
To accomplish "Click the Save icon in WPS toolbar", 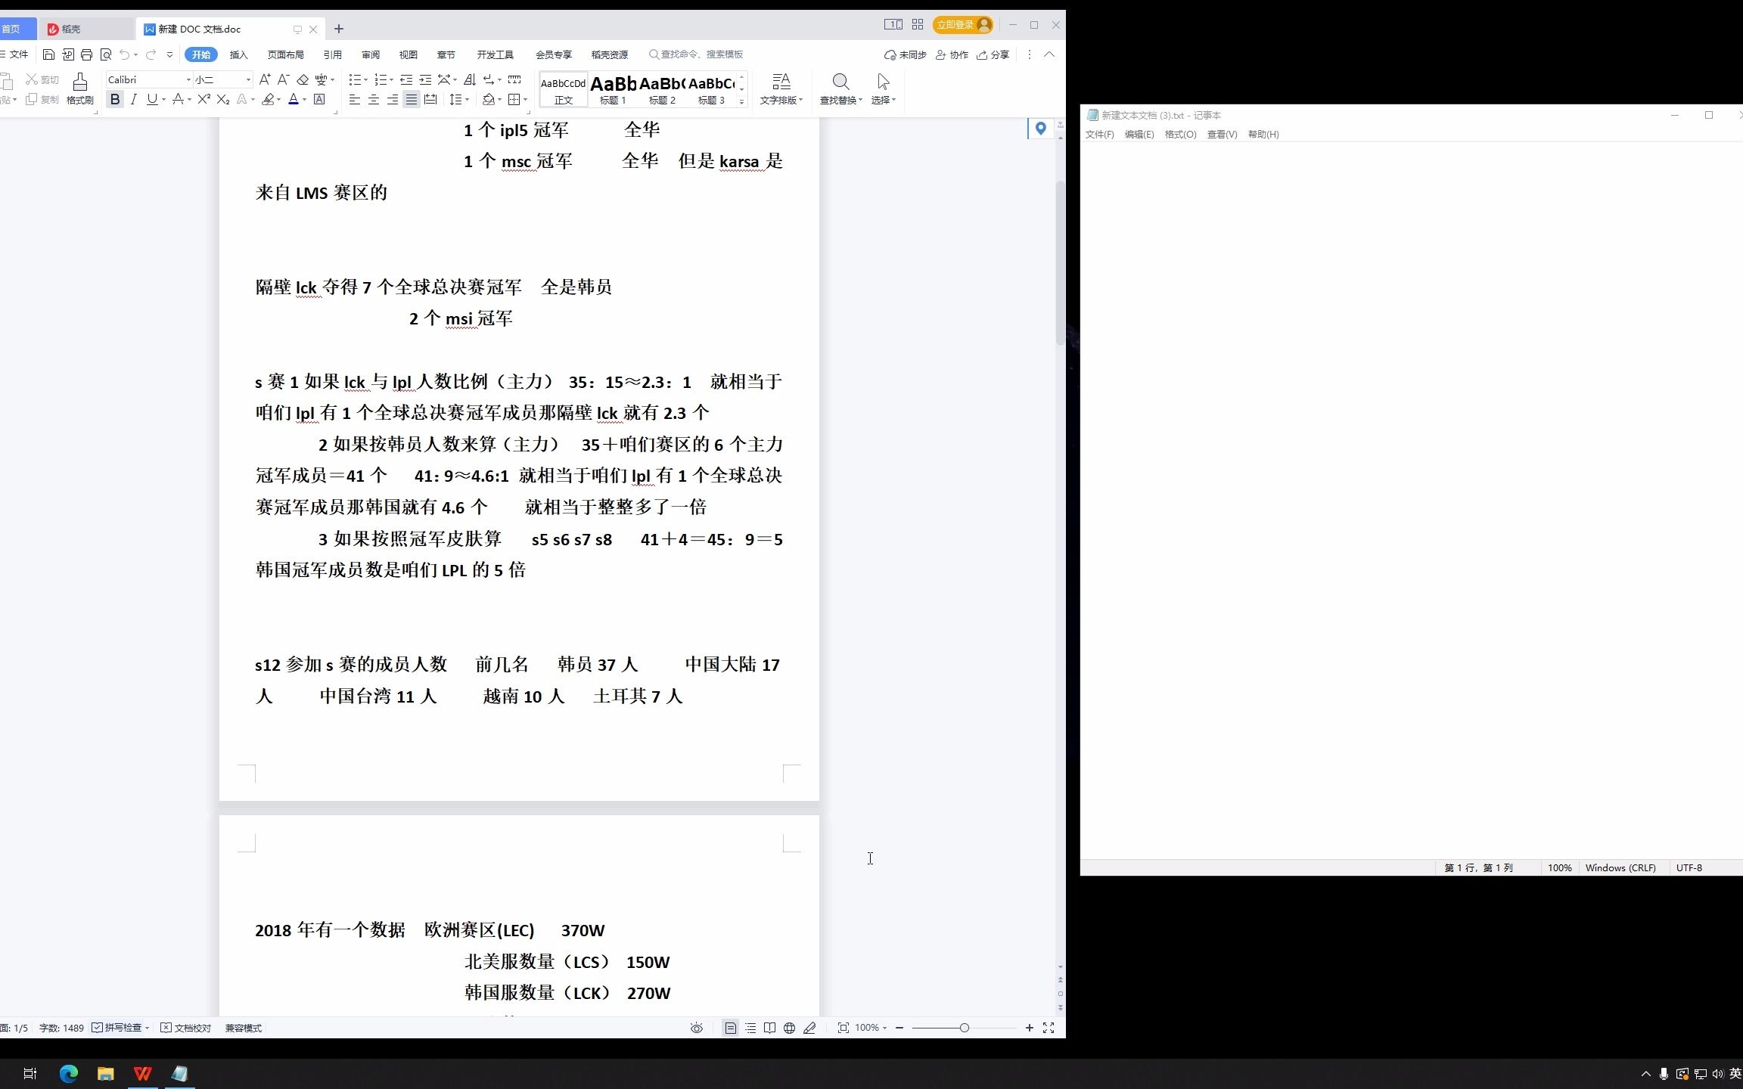I will click(x=48, y=54).
